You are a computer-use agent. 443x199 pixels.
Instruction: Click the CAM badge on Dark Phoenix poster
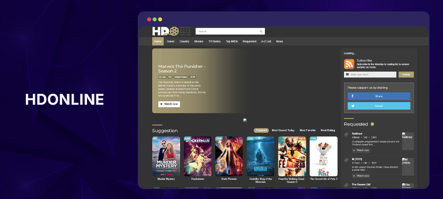(x=219, y=138)
